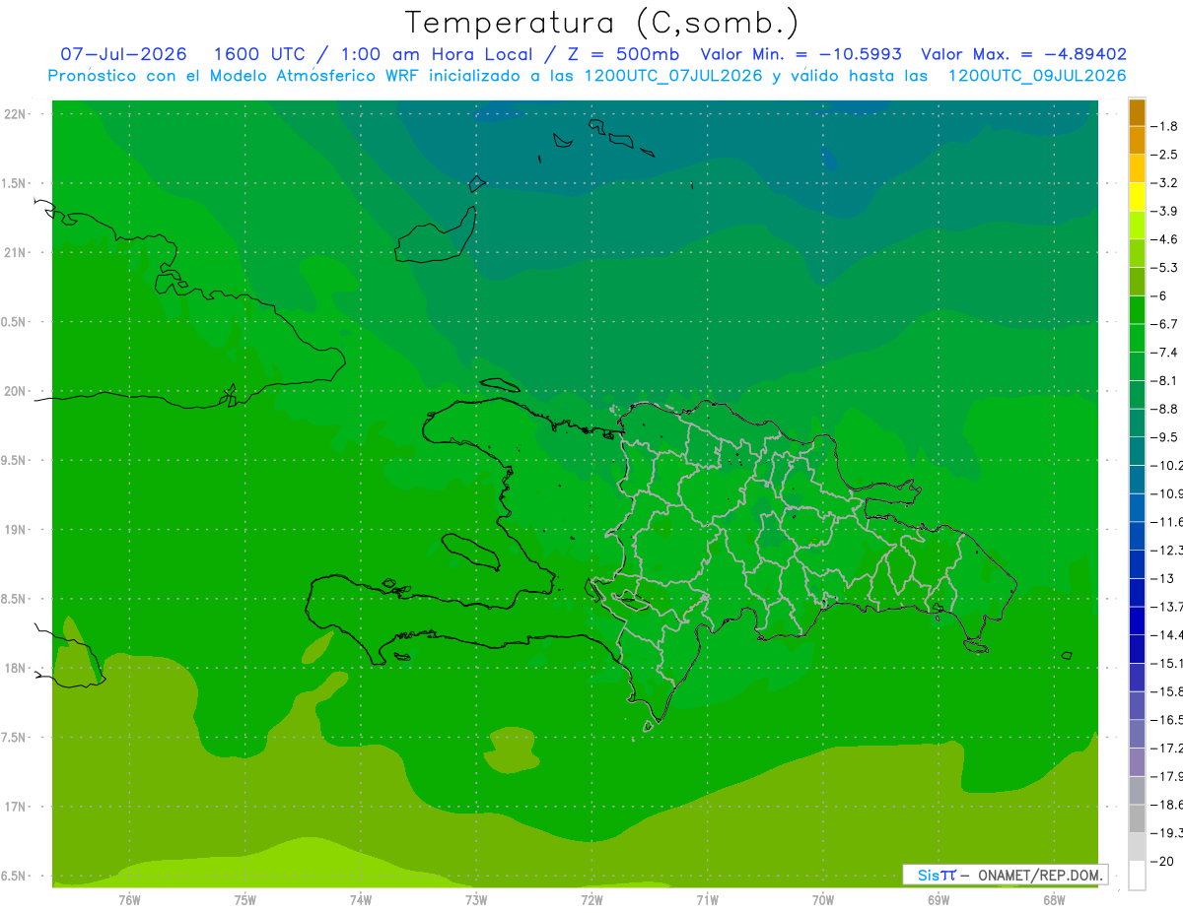Click the '-13' colorbar label

click(1163, 578)
